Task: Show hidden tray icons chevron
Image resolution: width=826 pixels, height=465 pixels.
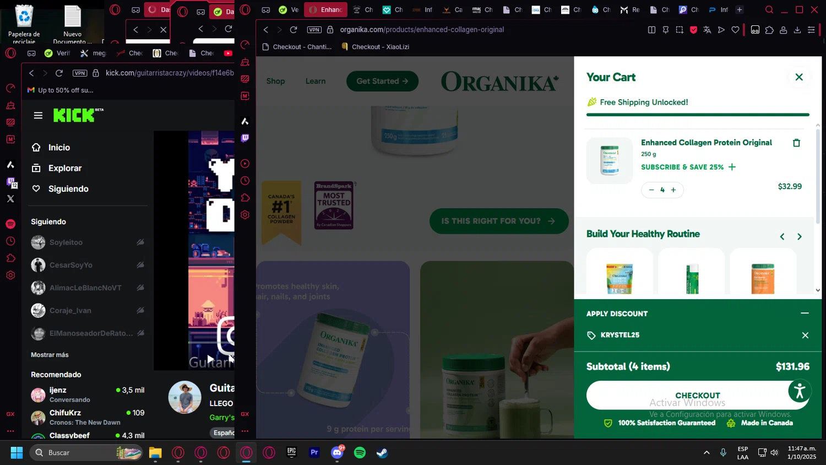Action: (x=707, y=452)
